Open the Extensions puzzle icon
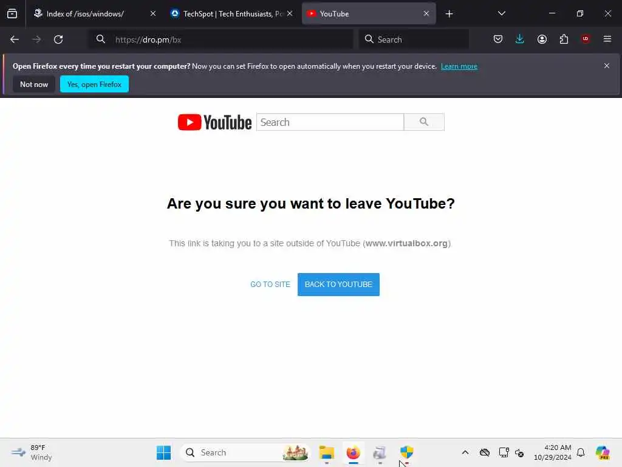This screenshot has height=467, width=622. (x=564, y=40)
